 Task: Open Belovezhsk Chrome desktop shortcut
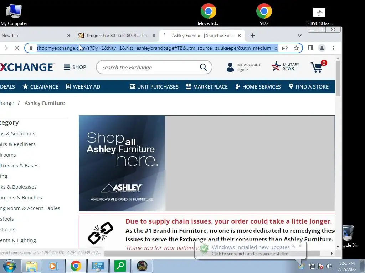(208, 14)
